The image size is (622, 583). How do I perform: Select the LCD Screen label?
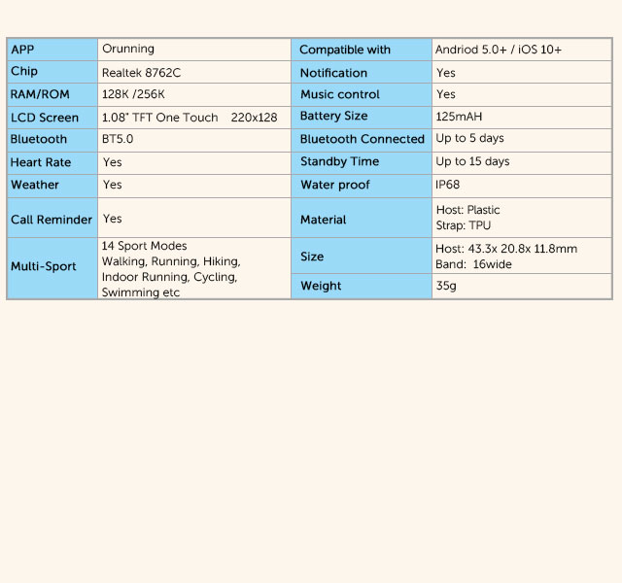45,118
